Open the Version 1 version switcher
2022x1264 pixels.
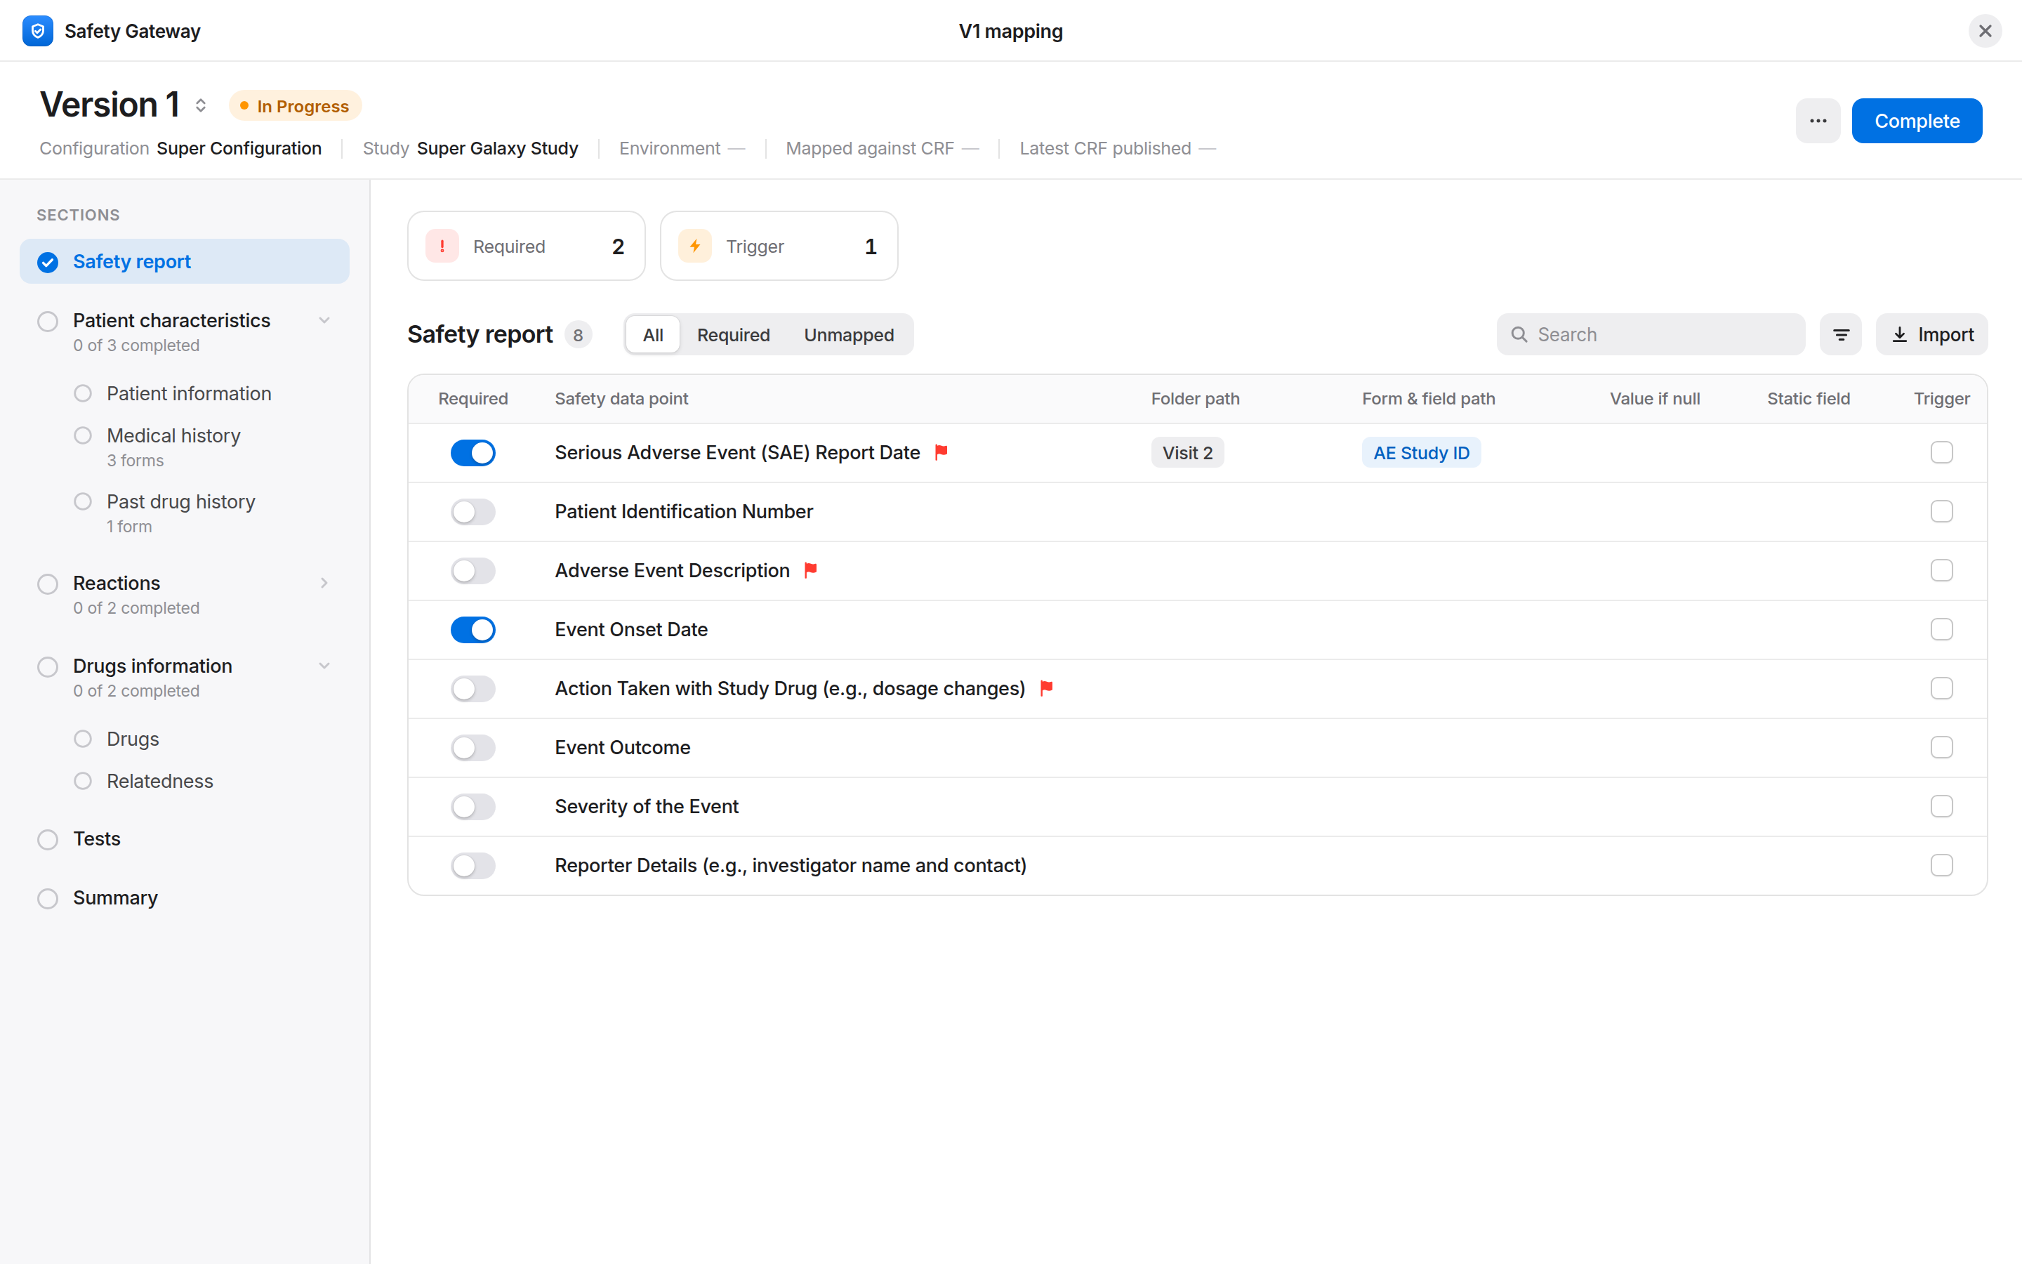pyautogui.click(x=201, y=105)
